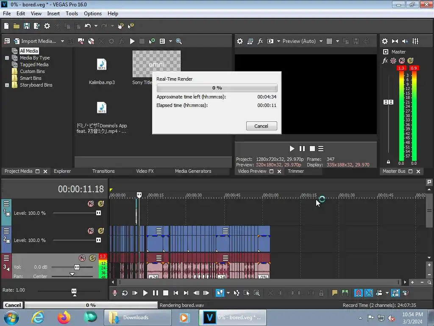Open Master Bus settings gear icon
The image size is (434, 326).
[385, 41]
